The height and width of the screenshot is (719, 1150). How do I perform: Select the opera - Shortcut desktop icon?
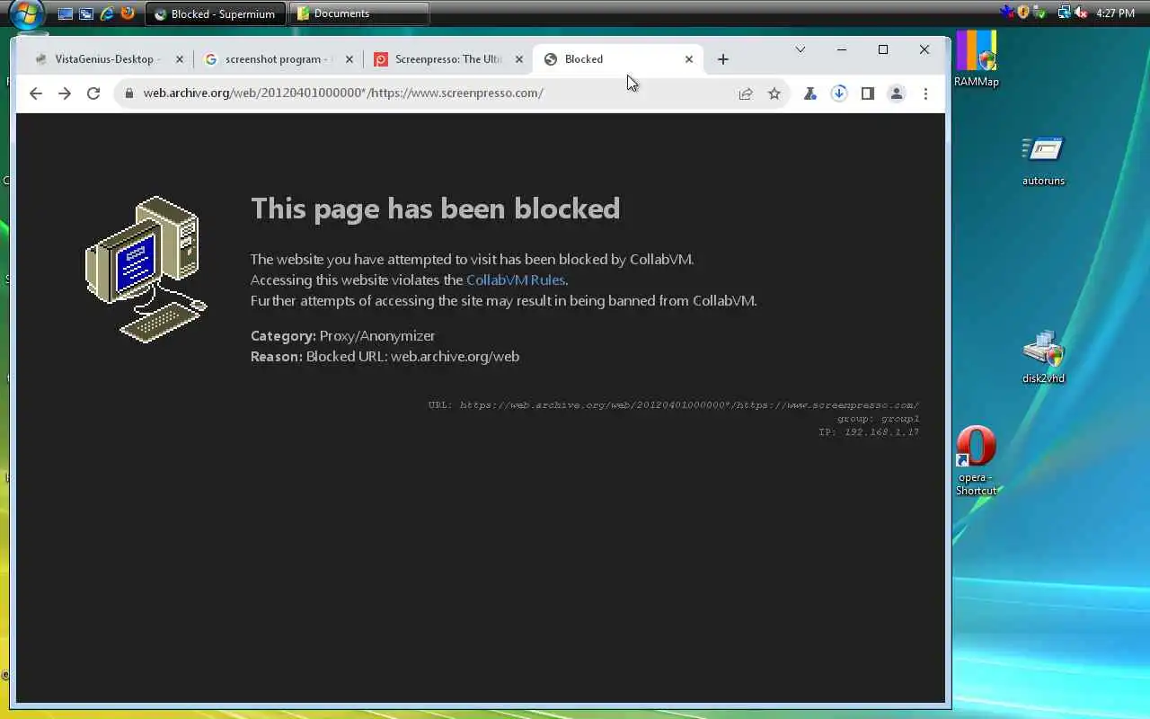(x=977, y=460)
